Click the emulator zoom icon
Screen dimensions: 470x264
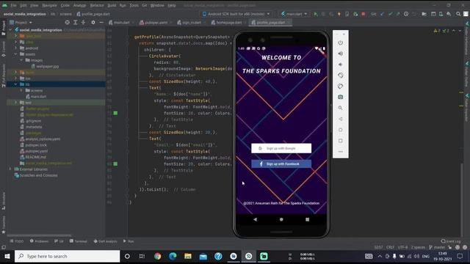click(x=341, y=108)
